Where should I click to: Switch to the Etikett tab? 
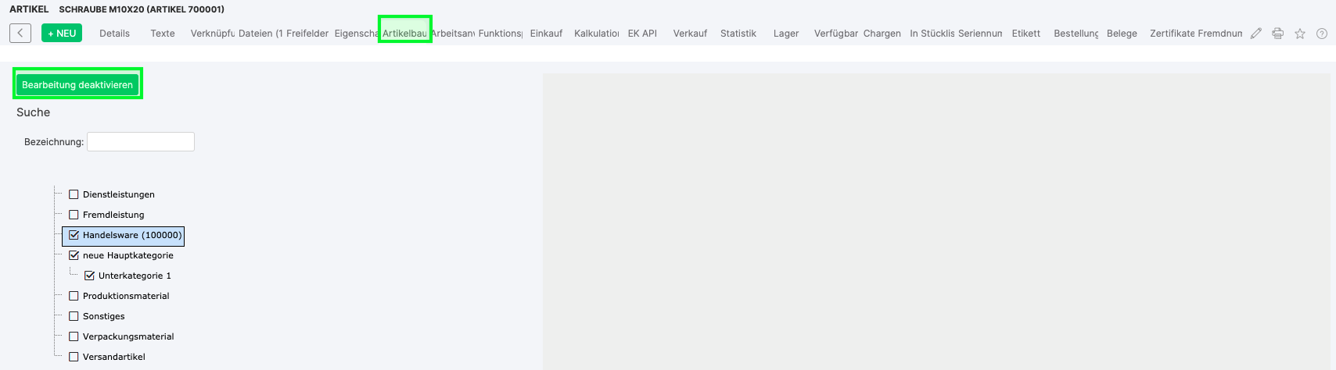1025,34
